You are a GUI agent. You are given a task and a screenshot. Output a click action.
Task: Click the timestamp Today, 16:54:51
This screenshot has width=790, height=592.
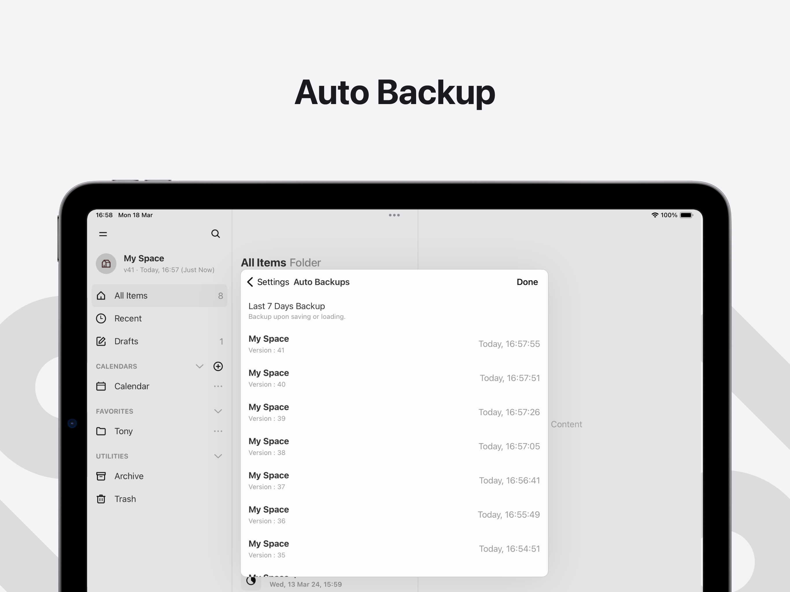(x=509, y=549)
